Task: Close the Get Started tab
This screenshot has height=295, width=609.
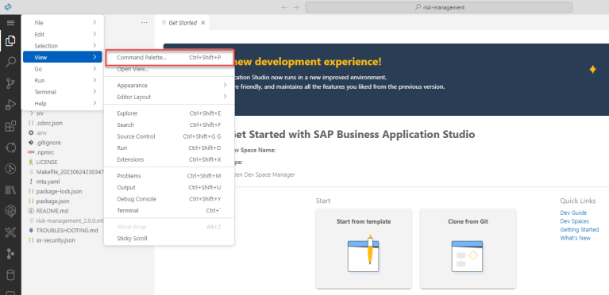Action: click(x=202, y=23)
